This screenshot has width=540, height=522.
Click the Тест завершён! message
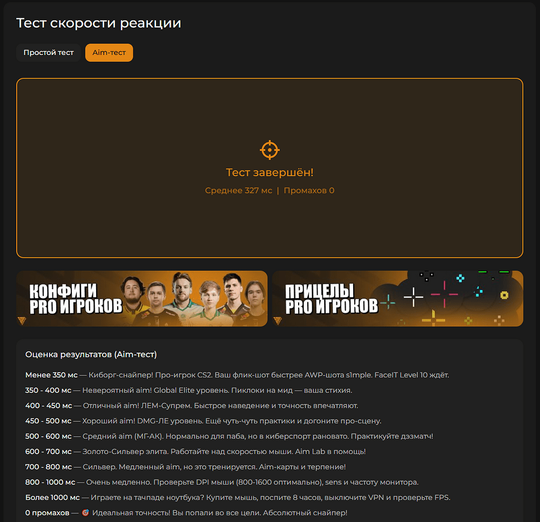tap(269, 173)
